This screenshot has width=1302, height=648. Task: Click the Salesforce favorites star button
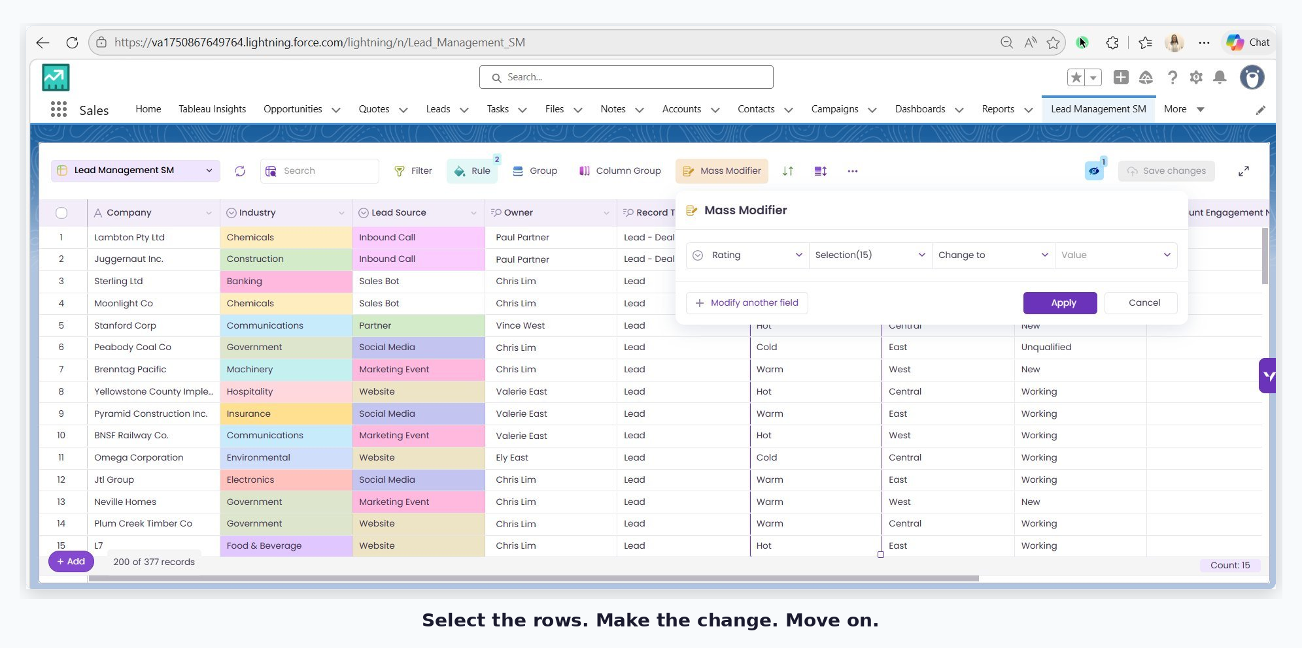point(1076,78)
